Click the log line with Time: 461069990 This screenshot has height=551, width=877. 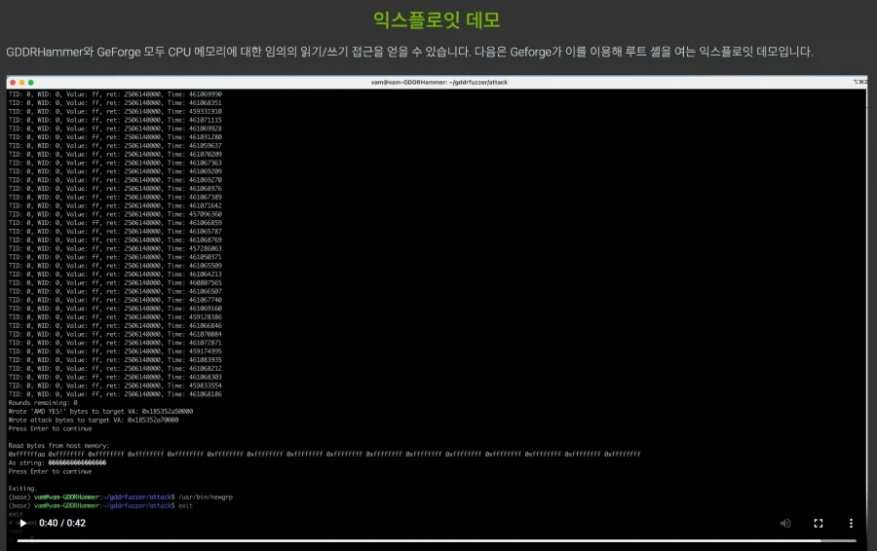[x=115, y=94]
